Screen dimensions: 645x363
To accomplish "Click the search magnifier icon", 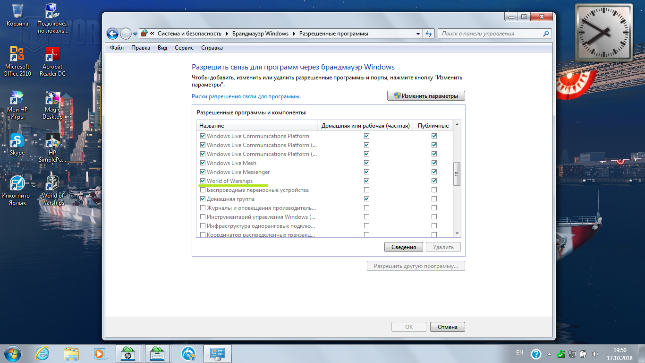I will tap(546, 34).
